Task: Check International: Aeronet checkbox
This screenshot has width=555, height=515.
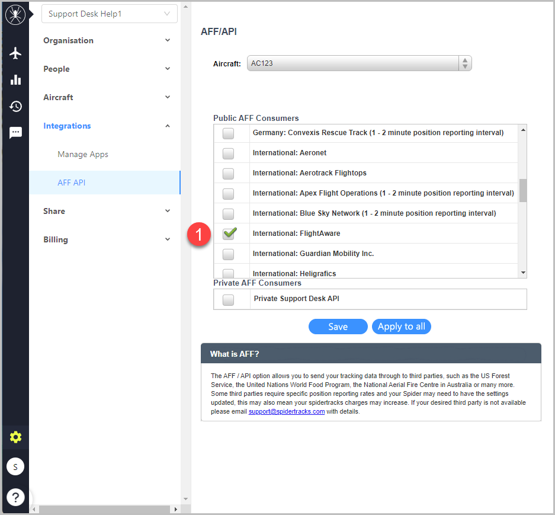Action: [228, 153]
